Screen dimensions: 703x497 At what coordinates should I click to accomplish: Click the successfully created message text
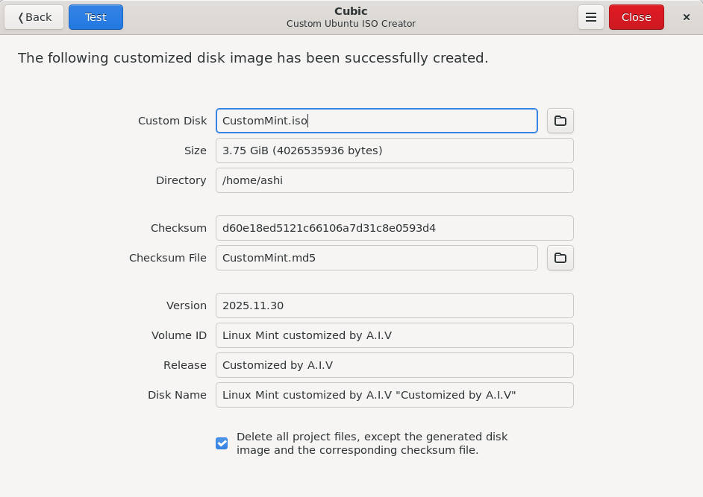point(253,57)
